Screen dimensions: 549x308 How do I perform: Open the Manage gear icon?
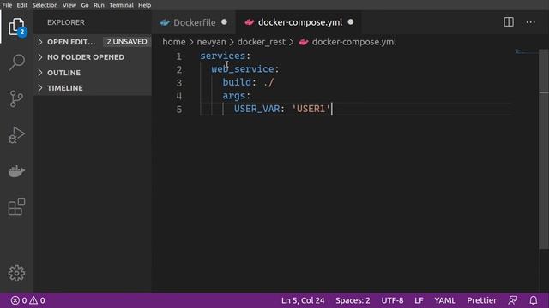16,273
